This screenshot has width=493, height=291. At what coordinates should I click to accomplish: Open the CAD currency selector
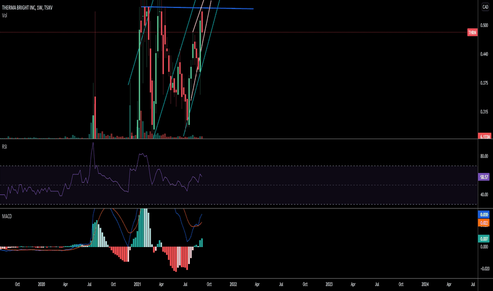coord(485,7)
